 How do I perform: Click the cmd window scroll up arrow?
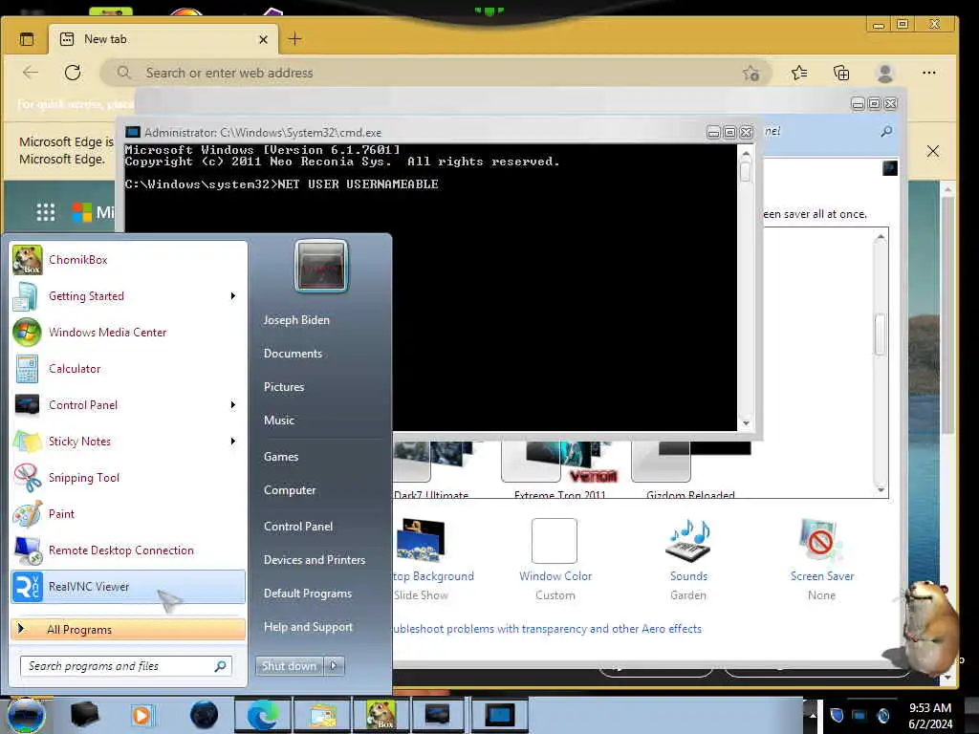(x=746, y=152)
